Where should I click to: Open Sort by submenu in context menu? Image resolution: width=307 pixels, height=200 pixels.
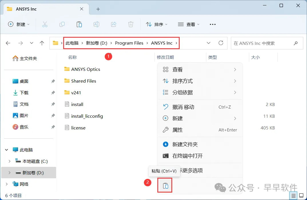200,81
